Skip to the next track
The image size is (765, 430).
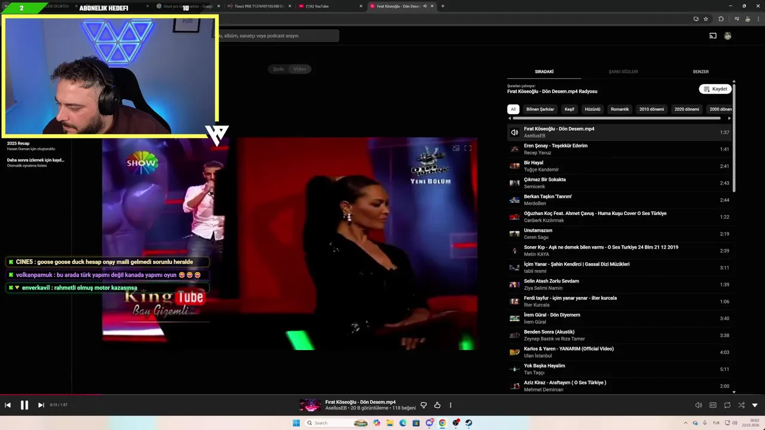[x=41, y=405]
